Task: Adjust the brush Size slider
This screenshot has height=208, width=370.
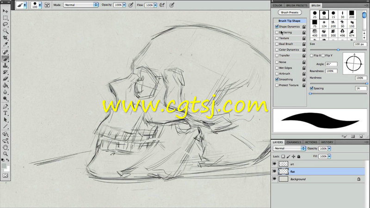Action: coord(338,49)
